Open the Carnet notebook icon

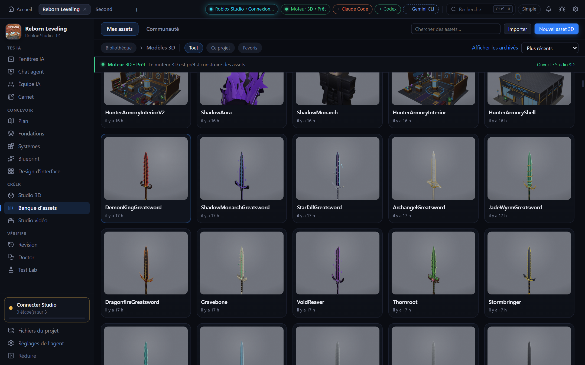point(11,97)
